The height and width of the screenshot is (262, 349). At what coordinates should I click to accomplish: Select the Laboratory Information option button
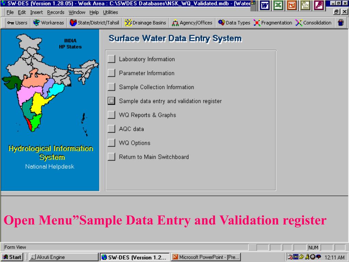pyautogui.click(x=111, y=59)
